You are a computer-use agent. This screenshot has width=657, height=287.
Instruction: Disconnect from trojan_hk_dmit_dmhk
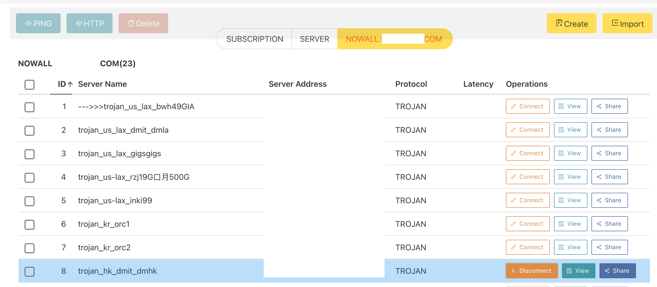pos(531,271)
